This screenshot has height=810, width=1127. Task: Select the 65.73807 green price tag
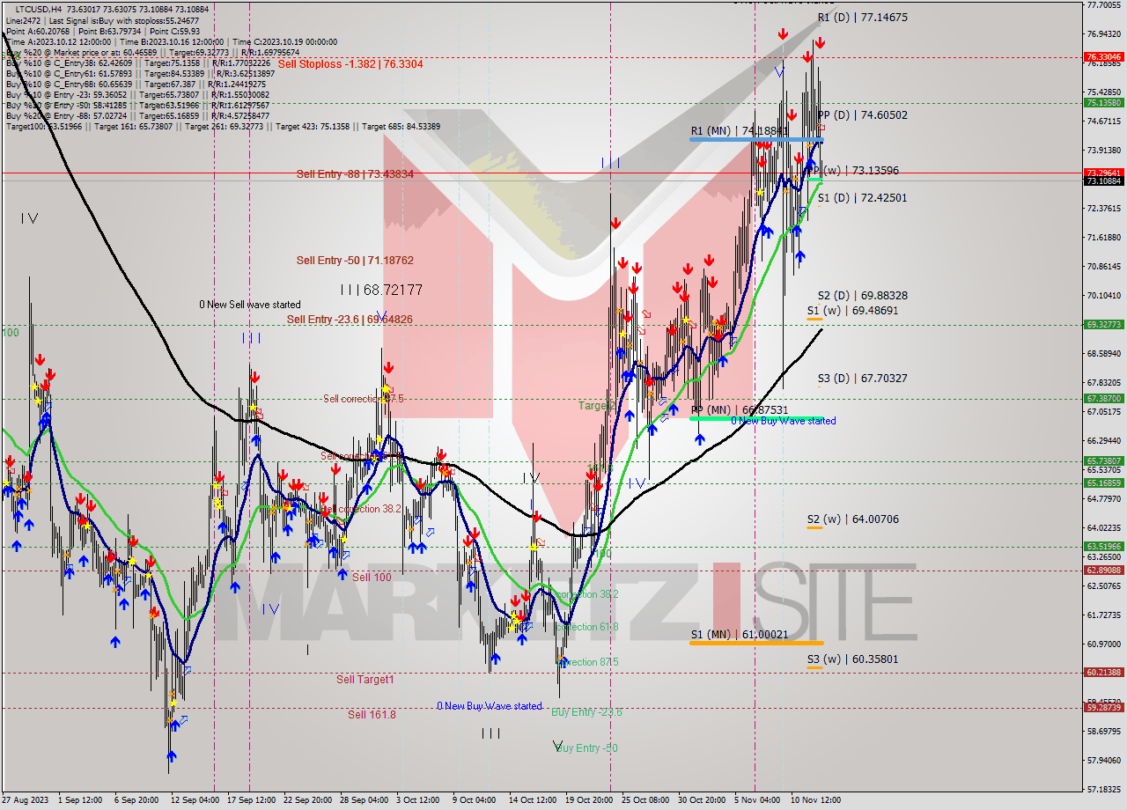(x=1103, y=460)
